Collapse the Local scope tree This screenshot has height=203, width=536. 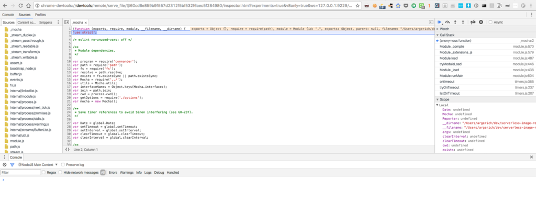tap(437, 105)
